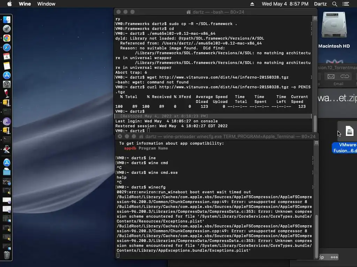The image size is (357, 267).
Task: Minimize the wine-preloader terminal window
Action: 127,136
